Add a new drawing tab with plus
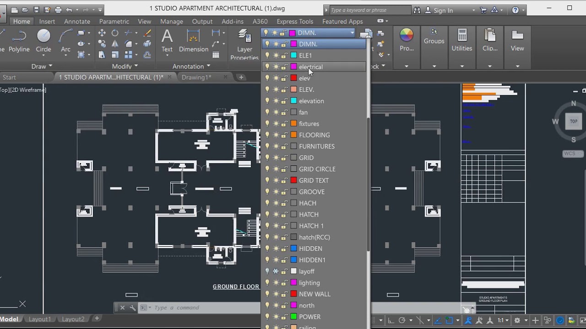The image size is (586, 329). [x=241, y=77]
